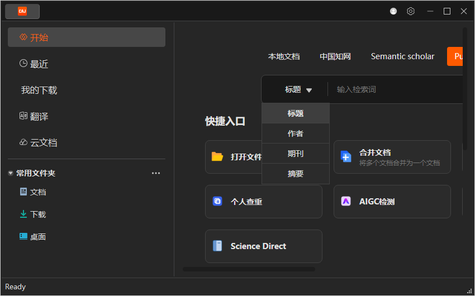
Task: Collapse the 常用文件夹 section triangle
Action: 11,174
